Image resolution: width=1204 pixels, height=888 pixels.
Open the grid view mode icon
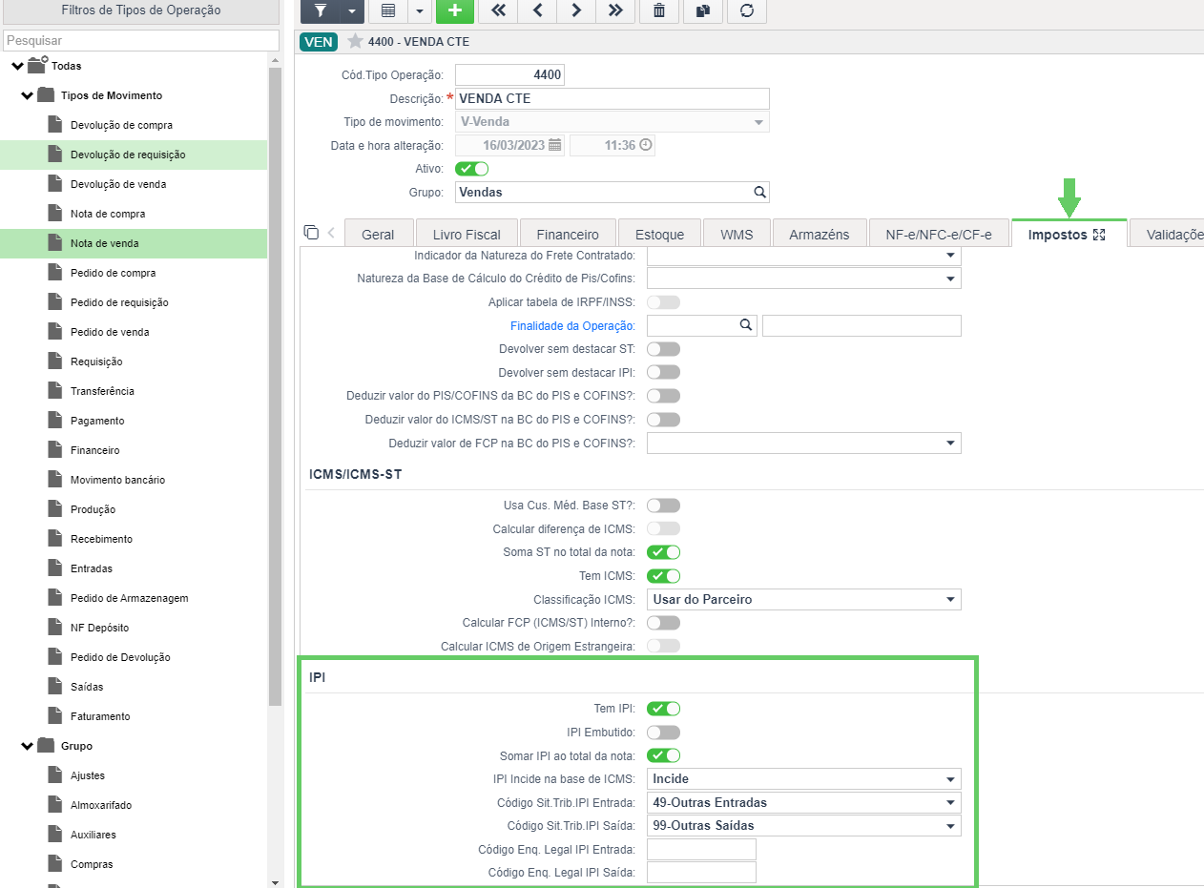coord(387,10)
